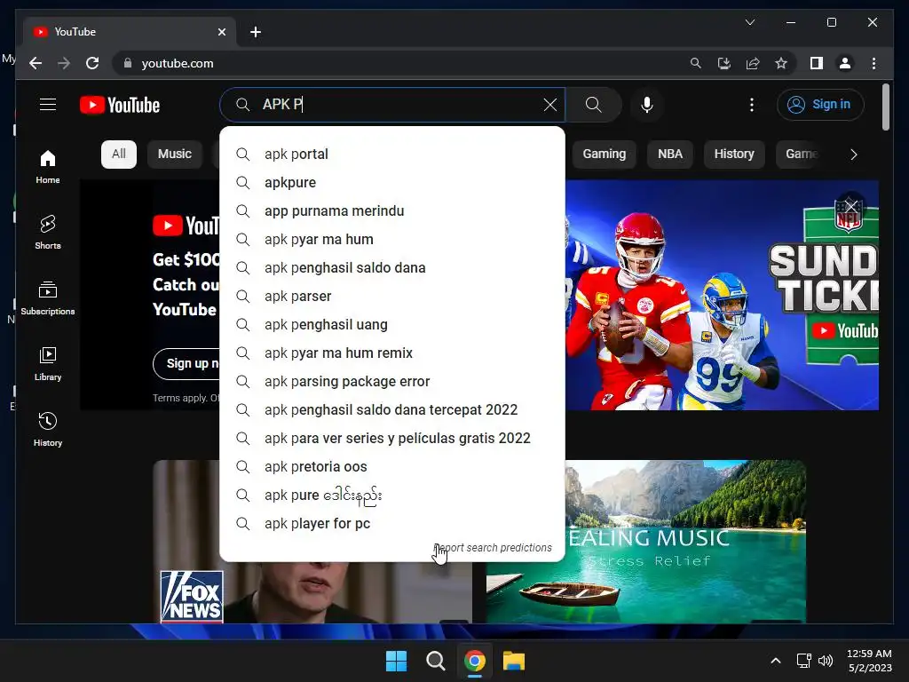The image size is (909, 682).
Task: Open YouTube settings three-dot menu
Action: 752,105
